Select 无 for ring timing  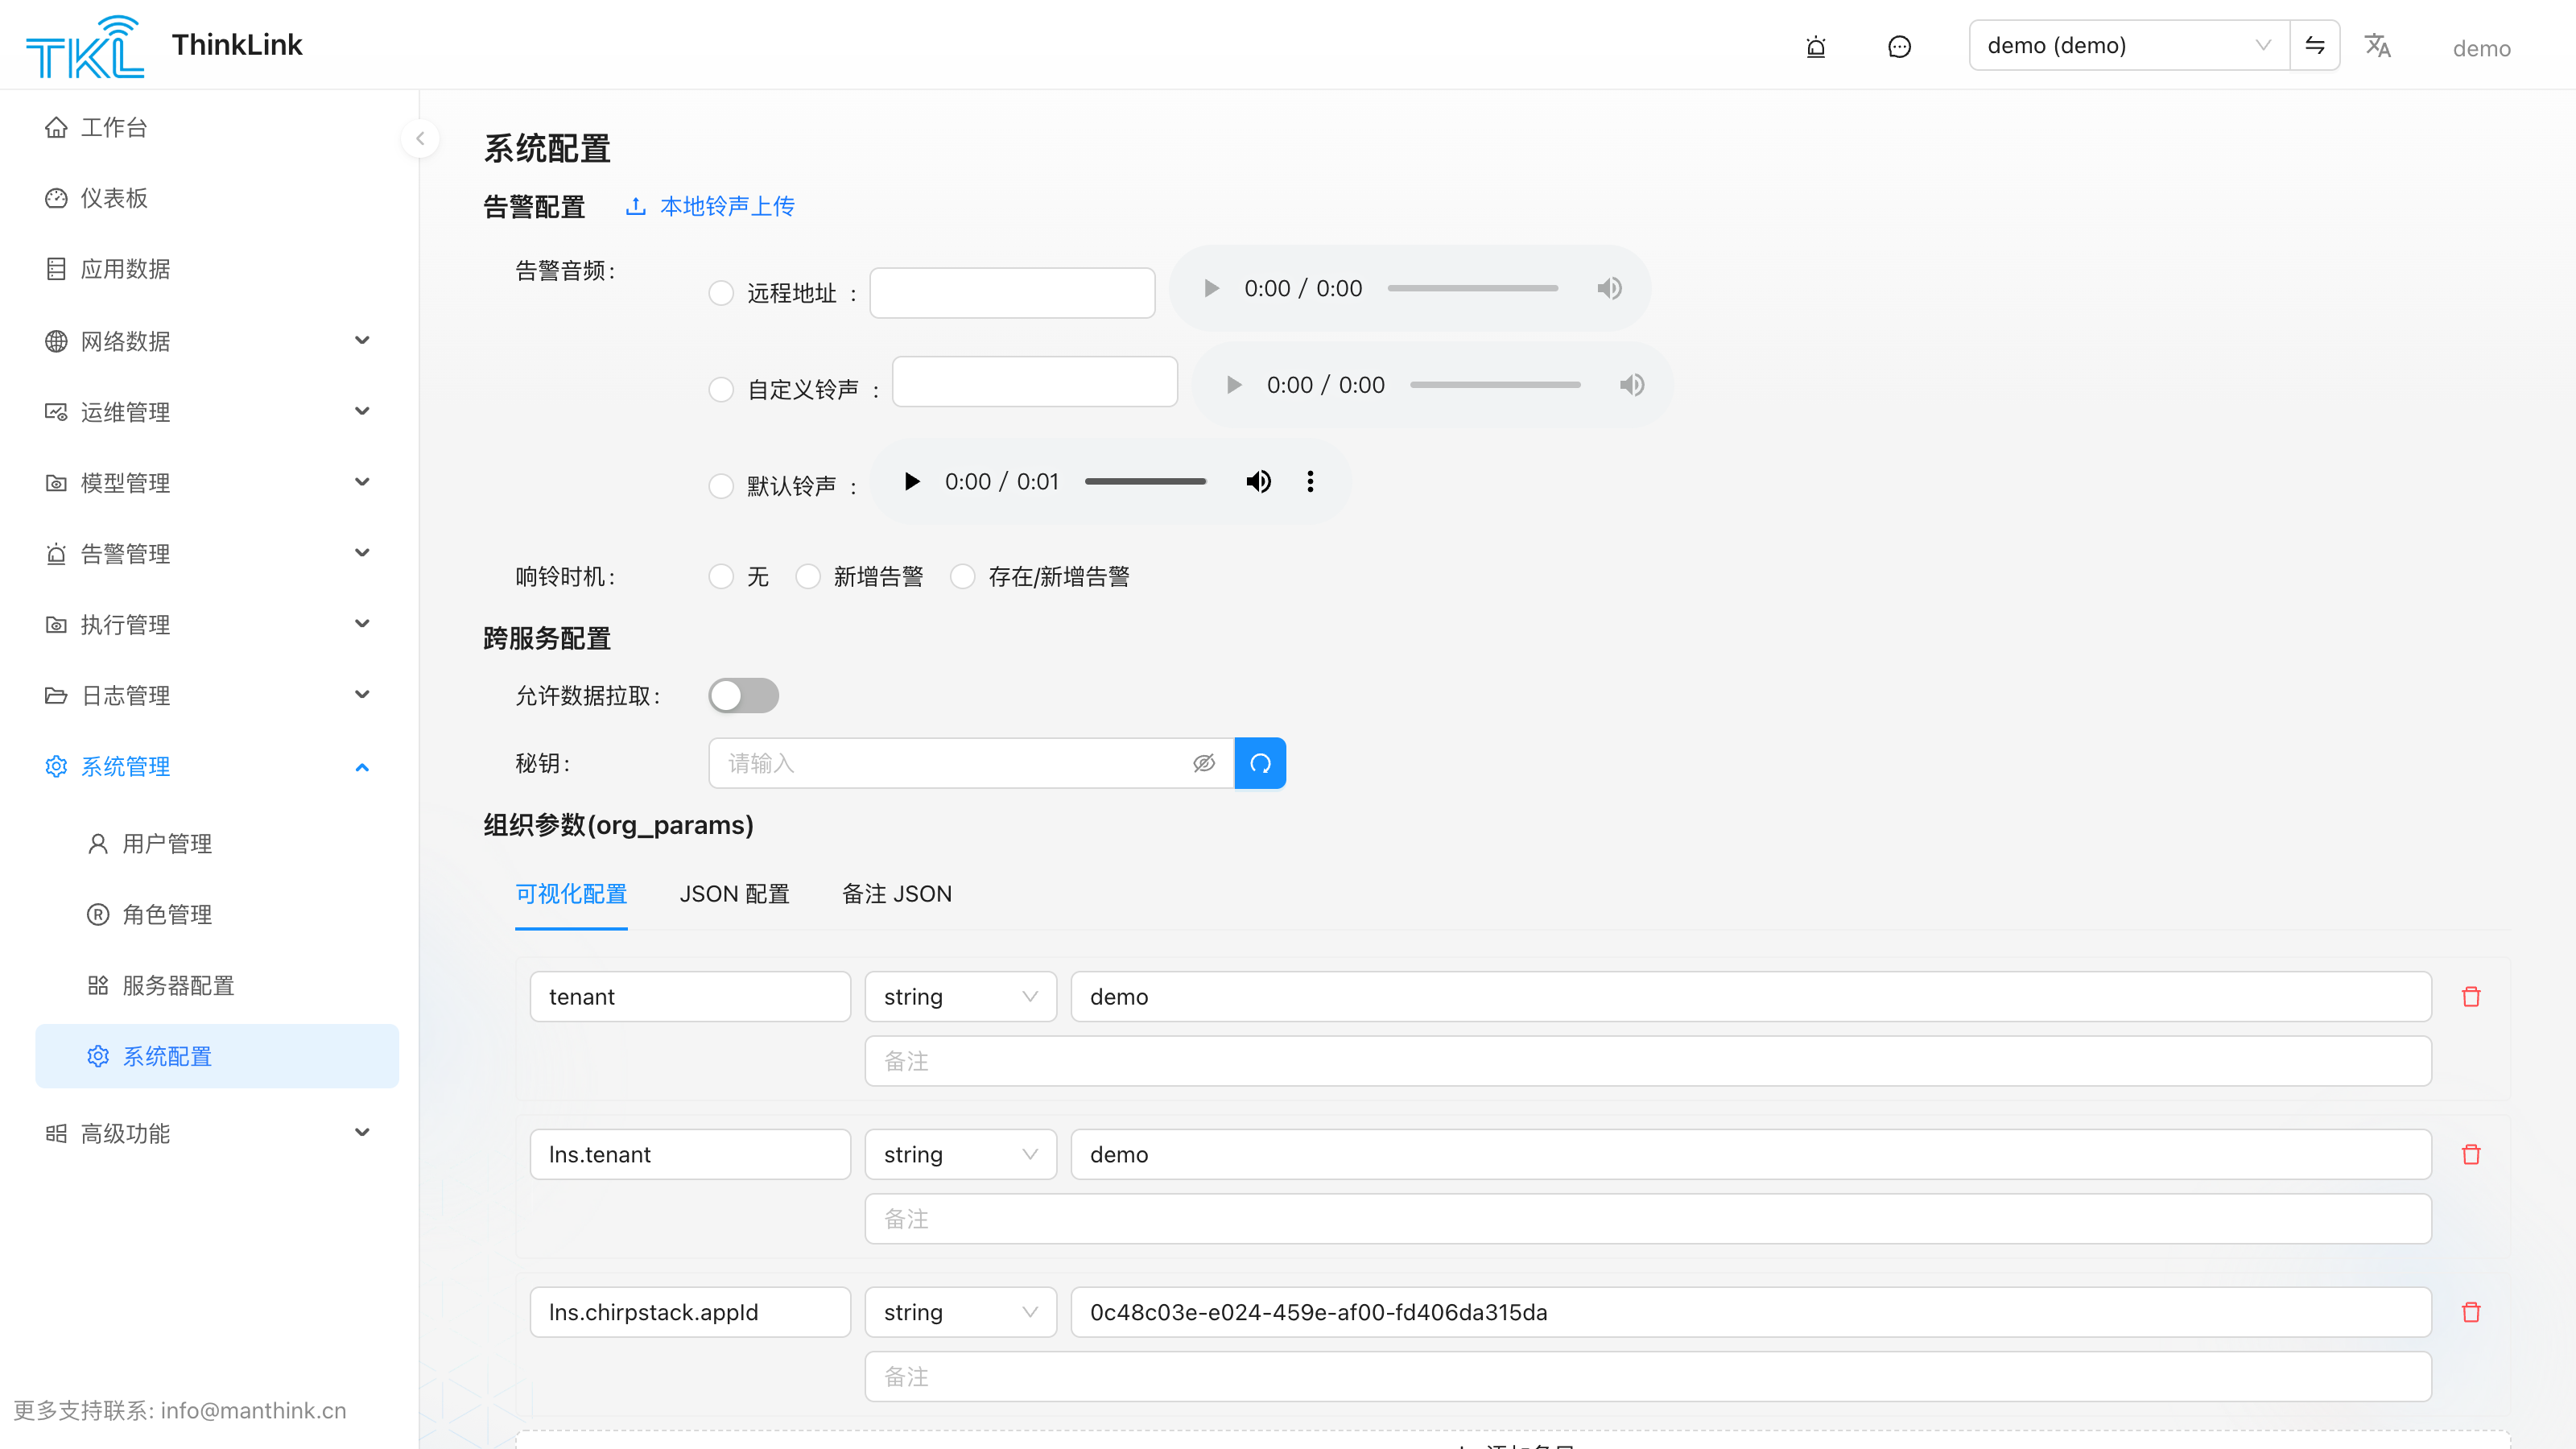(x=721, y=577)
